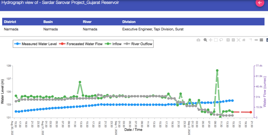Click the last red forecasted flow point
The width and height of the screenshot is (268, 135).
[251, 112]
